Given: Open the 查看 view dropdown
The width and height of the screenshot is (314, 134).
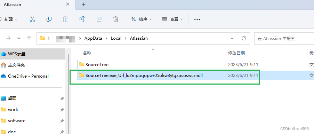Looking at the screenshot, I should pos(172,19).
